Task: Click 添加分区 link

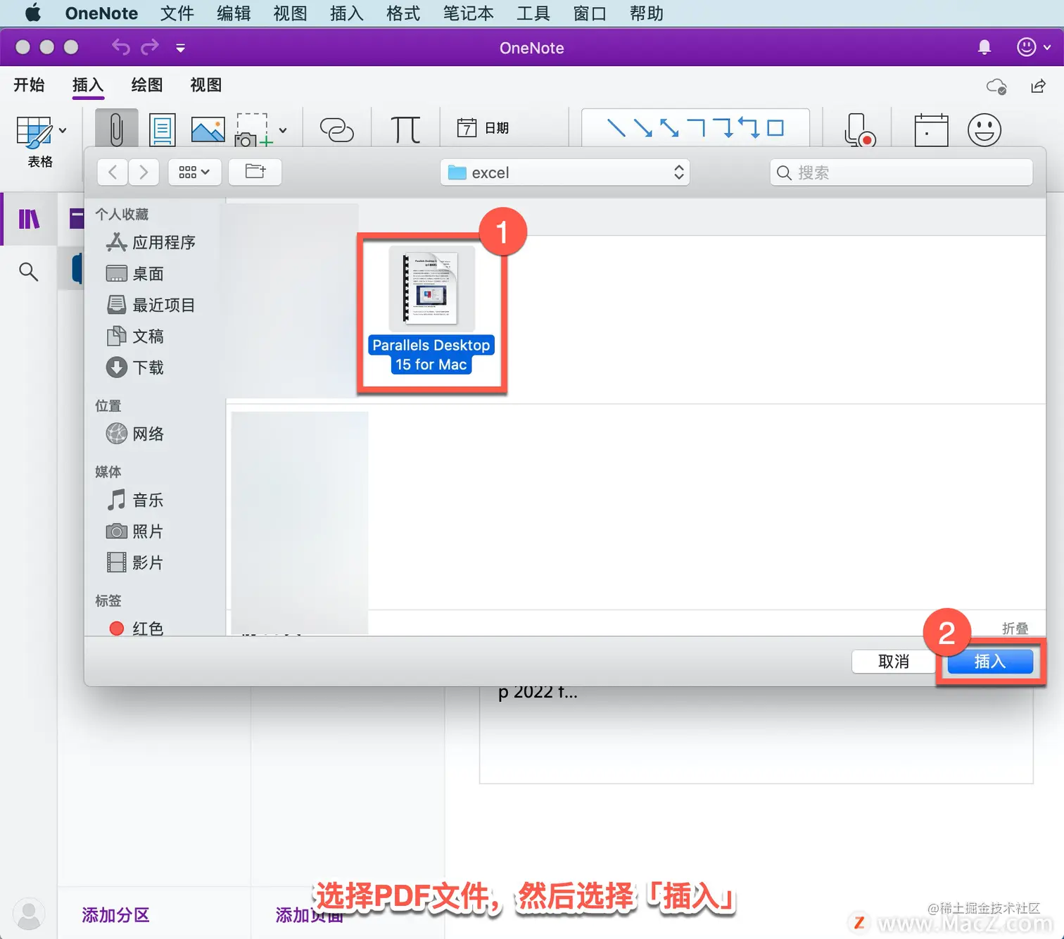Action: coord(115,915)
